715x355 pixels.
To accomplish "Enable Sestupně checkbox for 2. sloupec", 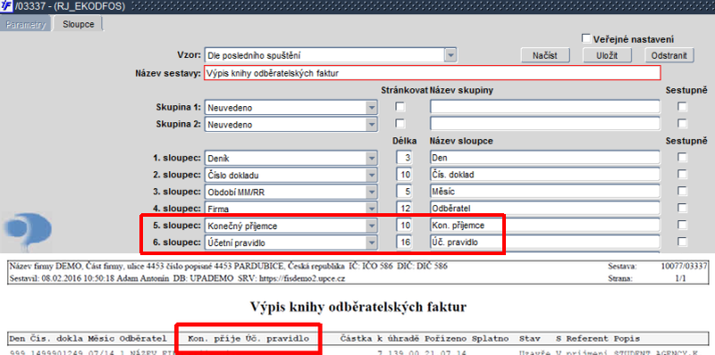I will (682, 174).
